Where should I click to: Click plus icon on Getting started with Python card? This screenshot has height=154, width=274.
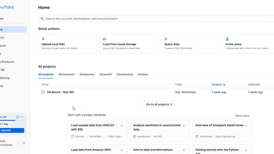tap(246, 150)
